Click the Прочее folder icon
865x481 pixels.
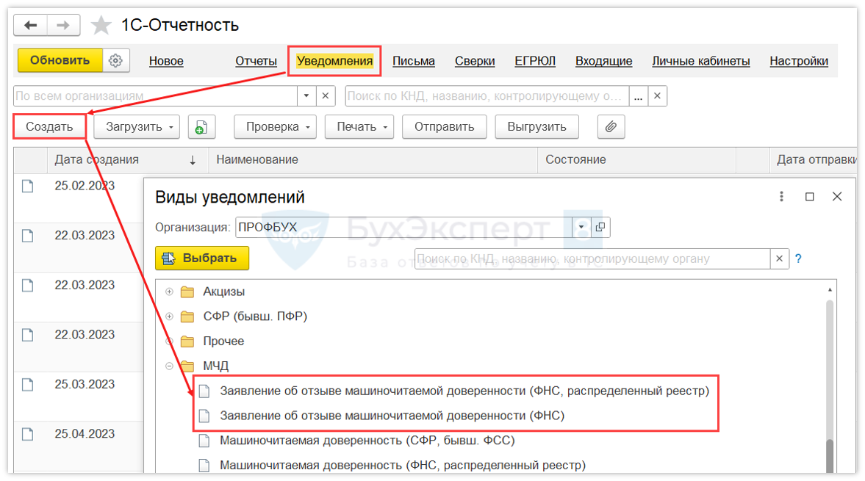(x=187, y=341)
